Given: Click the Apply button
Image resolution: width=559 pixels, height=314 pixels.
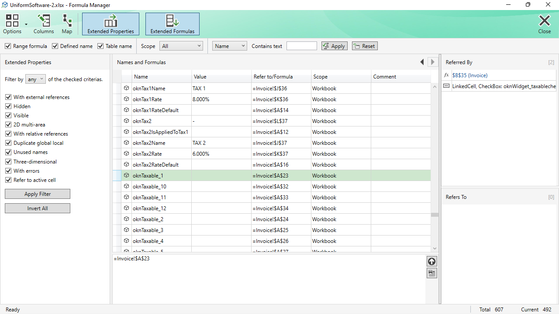Looking at the screenshot, I should 335,46.
